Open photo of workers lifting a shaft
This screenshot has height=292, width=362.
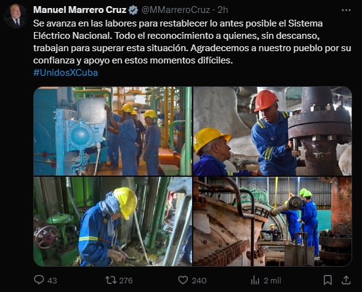pyautogui.click(x=272, y=221)
